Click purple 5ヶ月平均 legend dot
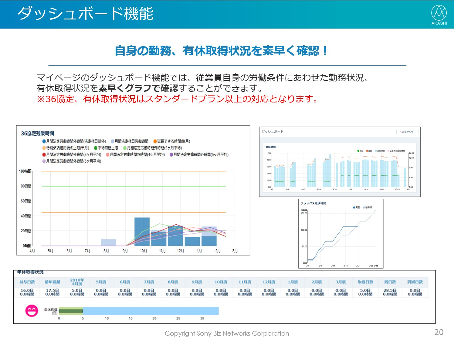 (171, 155)
